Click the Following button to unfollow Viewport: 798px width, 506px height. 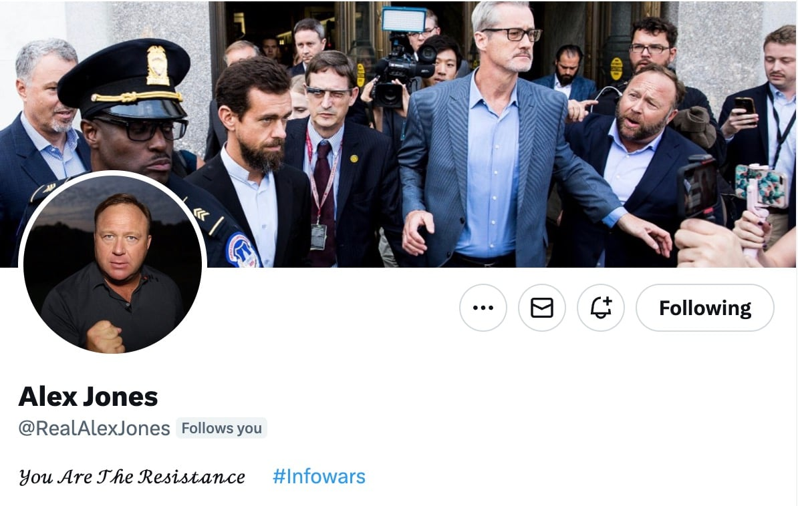pyautogui.click(x=705, y=308)
